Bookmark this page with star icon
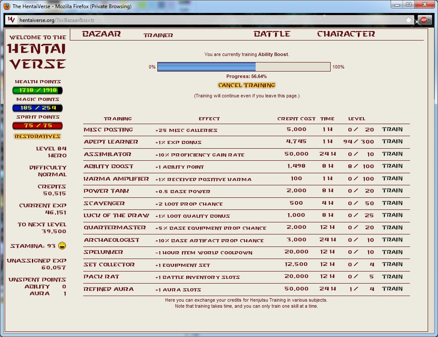 coord(408,20)
